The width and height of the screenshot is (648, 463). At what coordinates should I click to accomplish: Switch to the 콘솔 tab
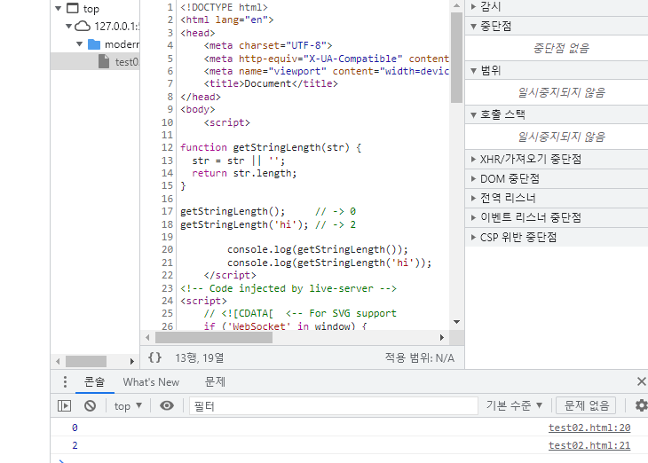point(95,381)
